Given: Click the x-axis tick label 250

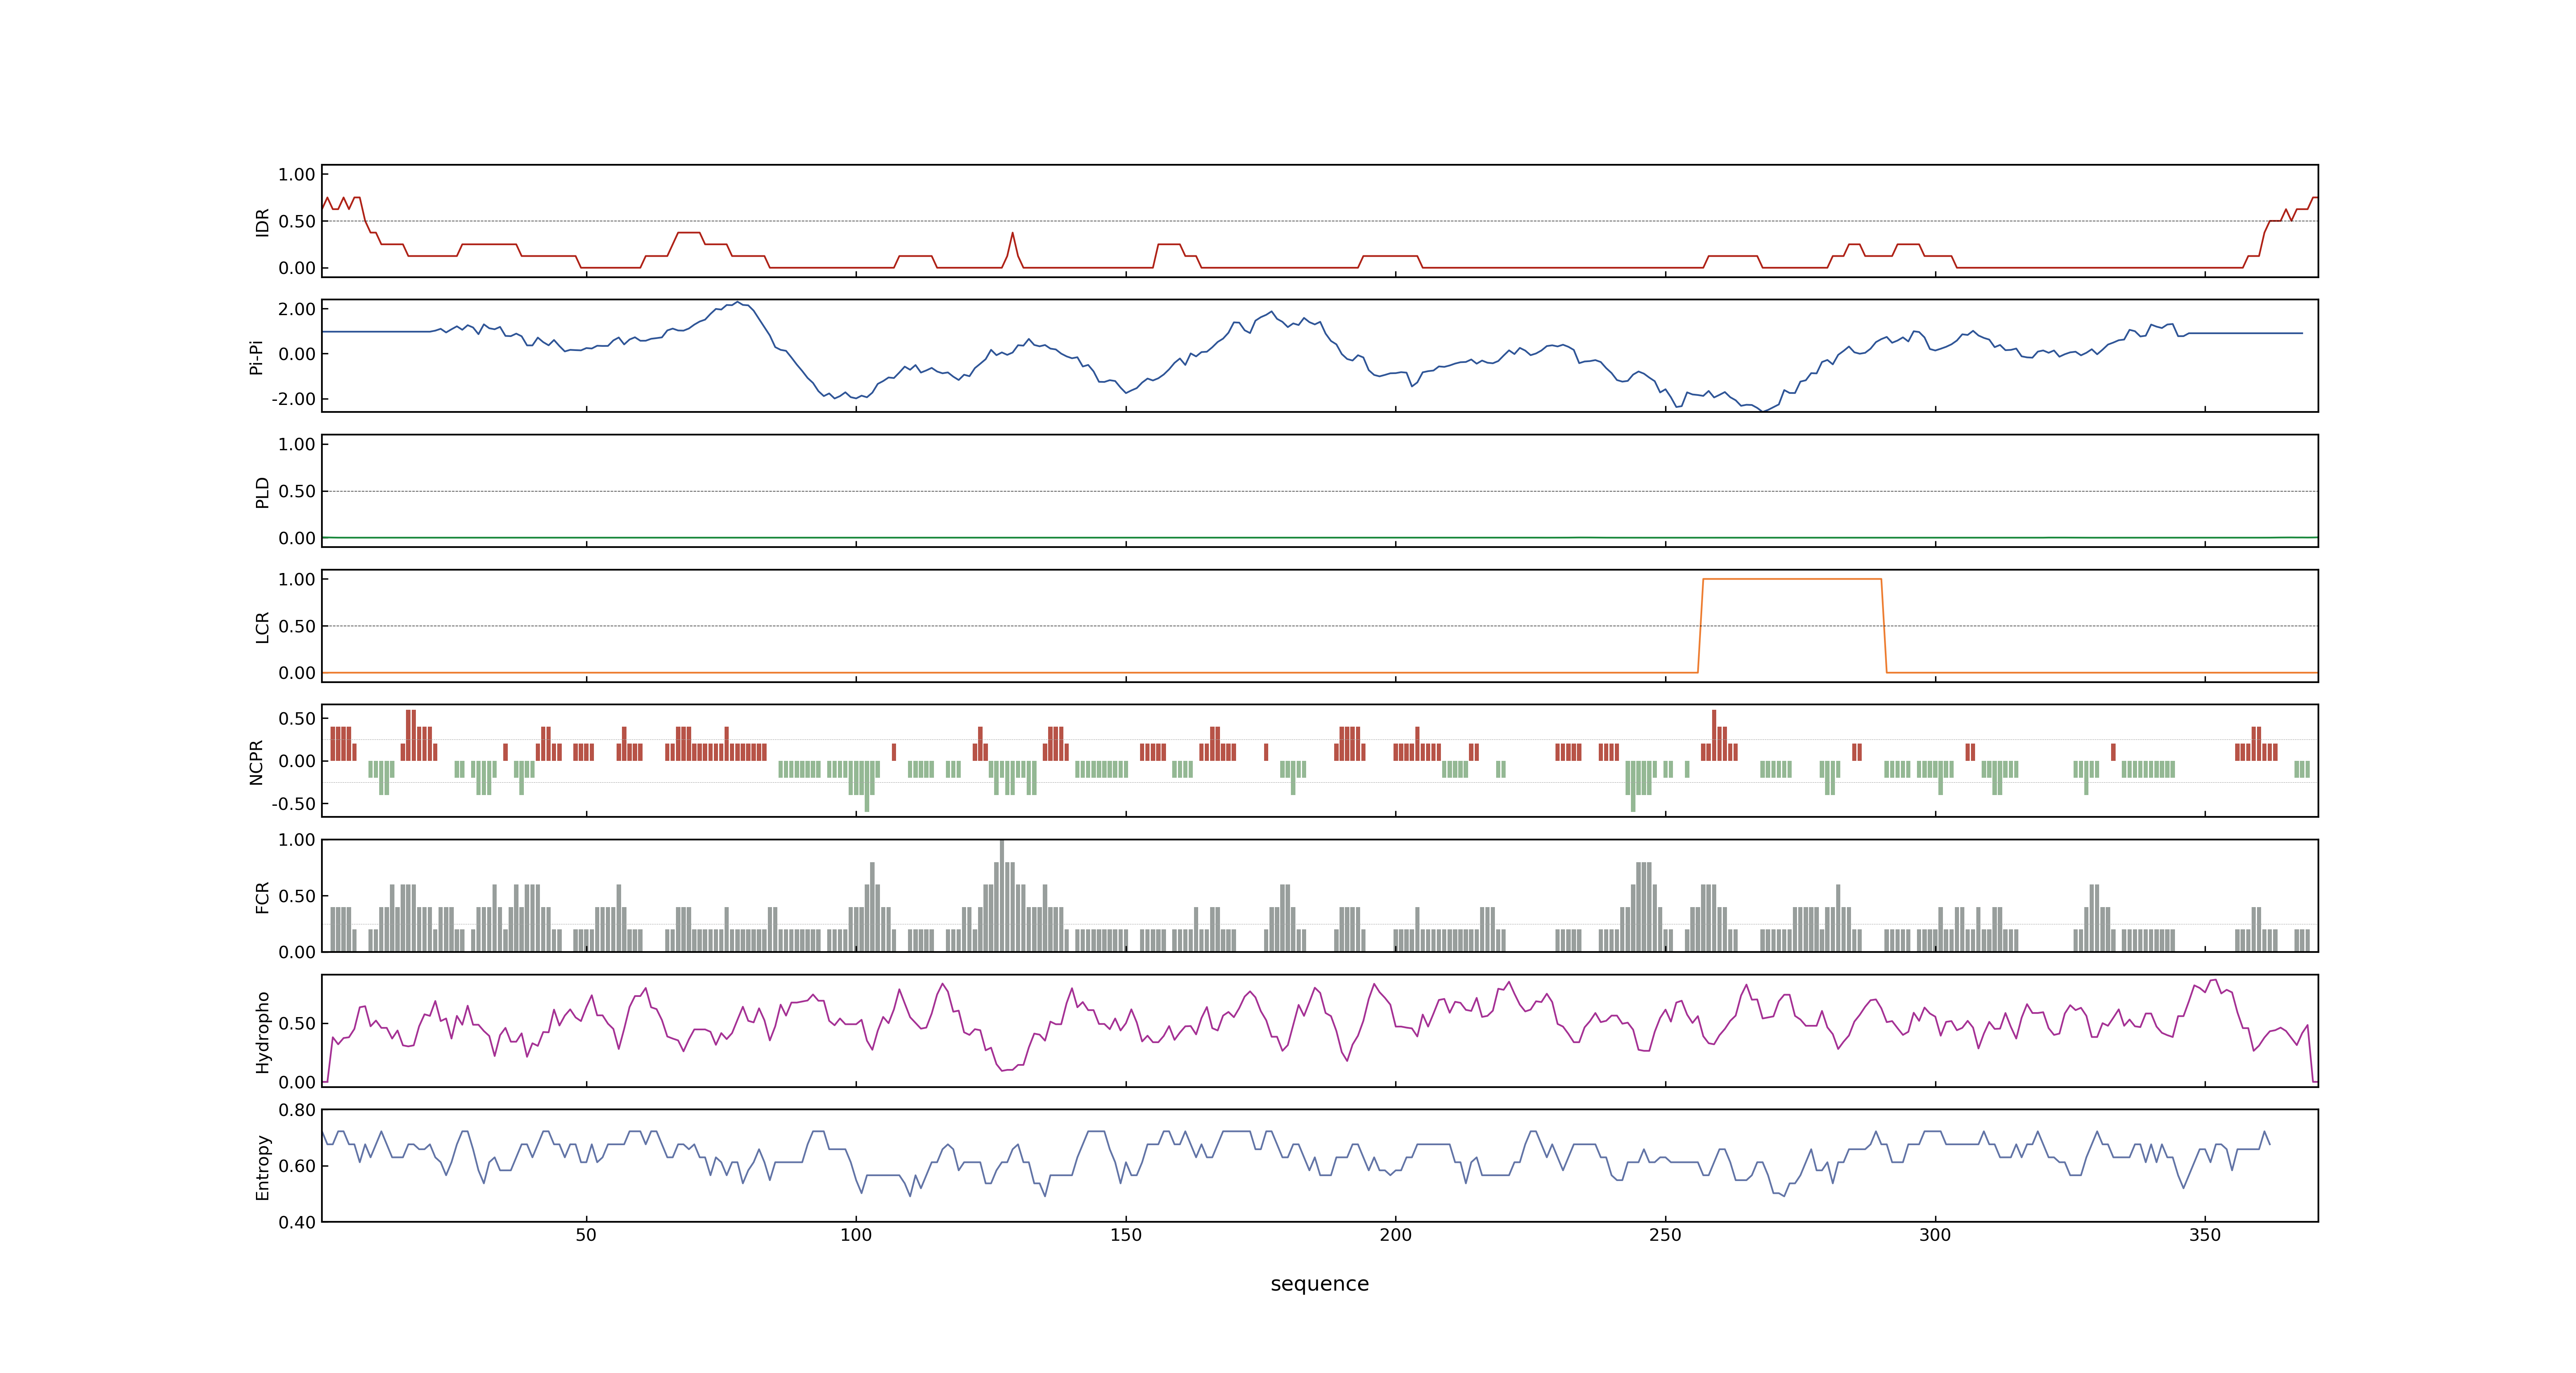Looking at the screenshot, I should 1666,1235.
